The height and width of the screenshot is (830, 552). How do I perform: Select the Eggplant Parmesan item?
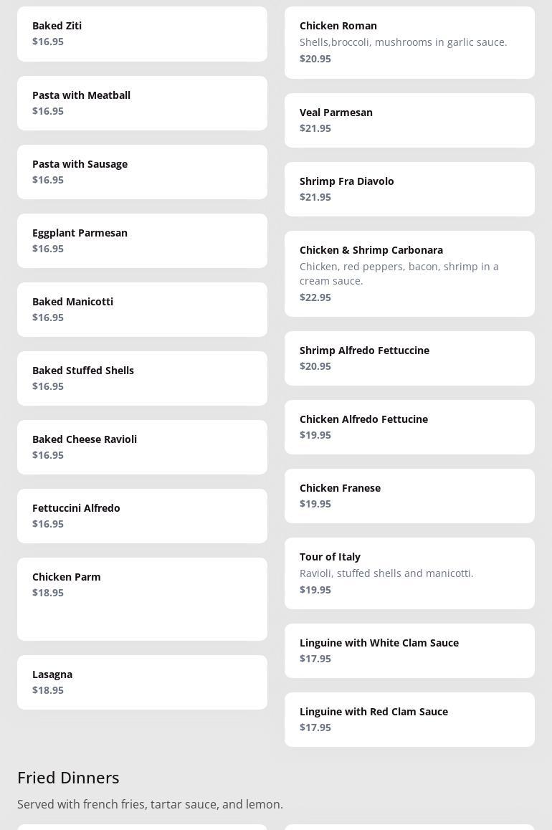click(142, 241)
